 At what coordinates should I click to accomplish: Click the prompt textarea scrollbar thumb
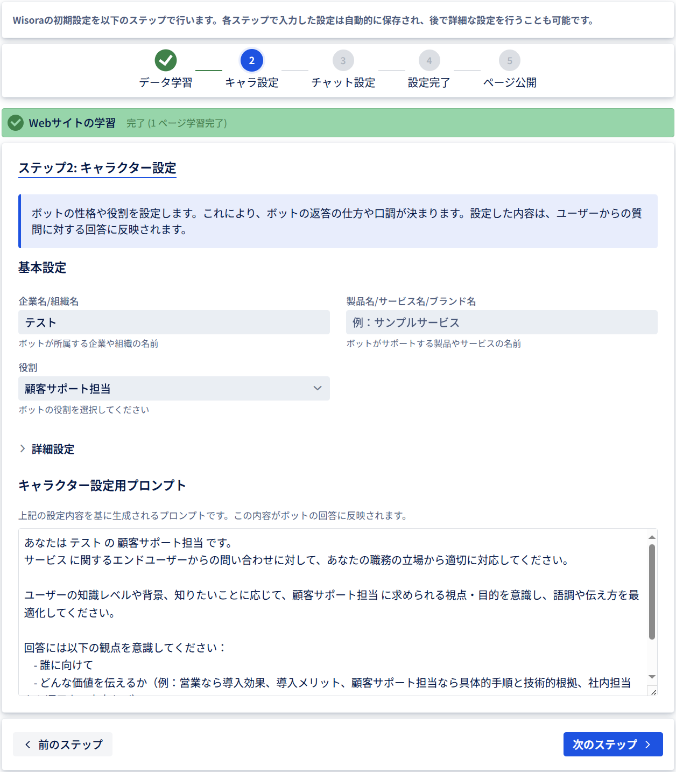coord(652,592)
